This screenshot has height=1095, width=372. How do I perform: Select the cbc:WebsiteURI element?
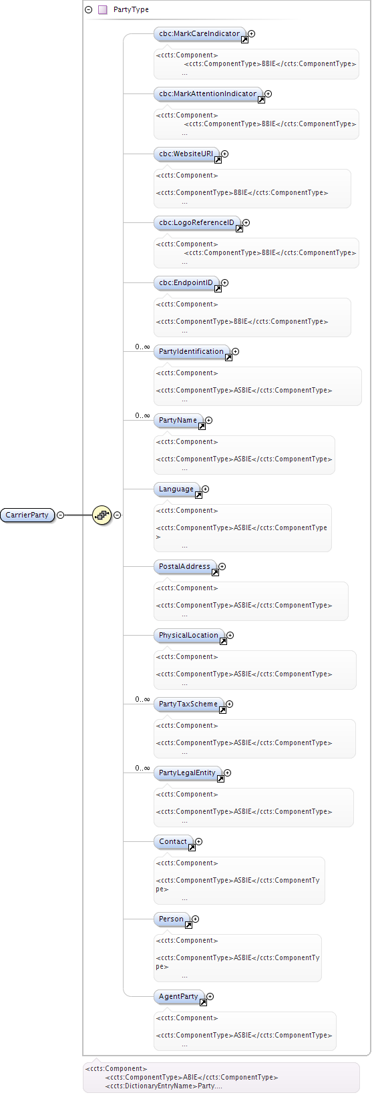click(186, 154)
